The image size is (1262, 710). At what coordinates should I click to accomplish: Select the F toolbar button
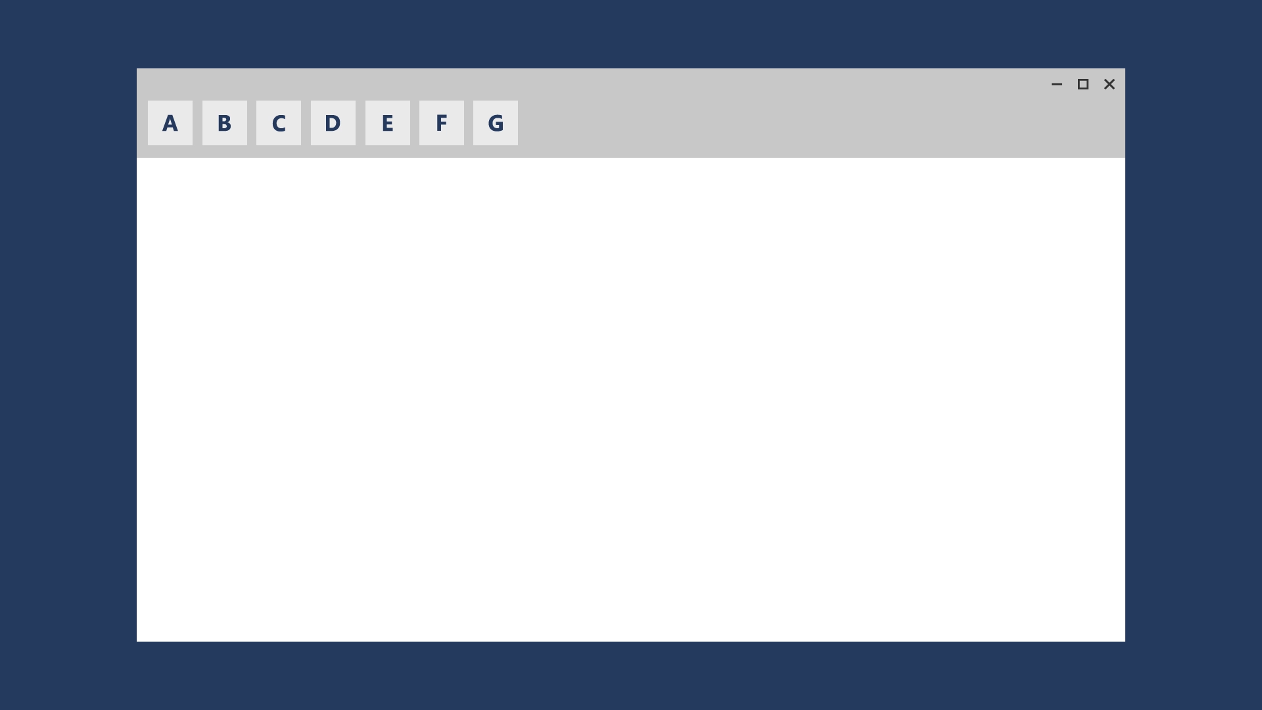pos(441,122)
